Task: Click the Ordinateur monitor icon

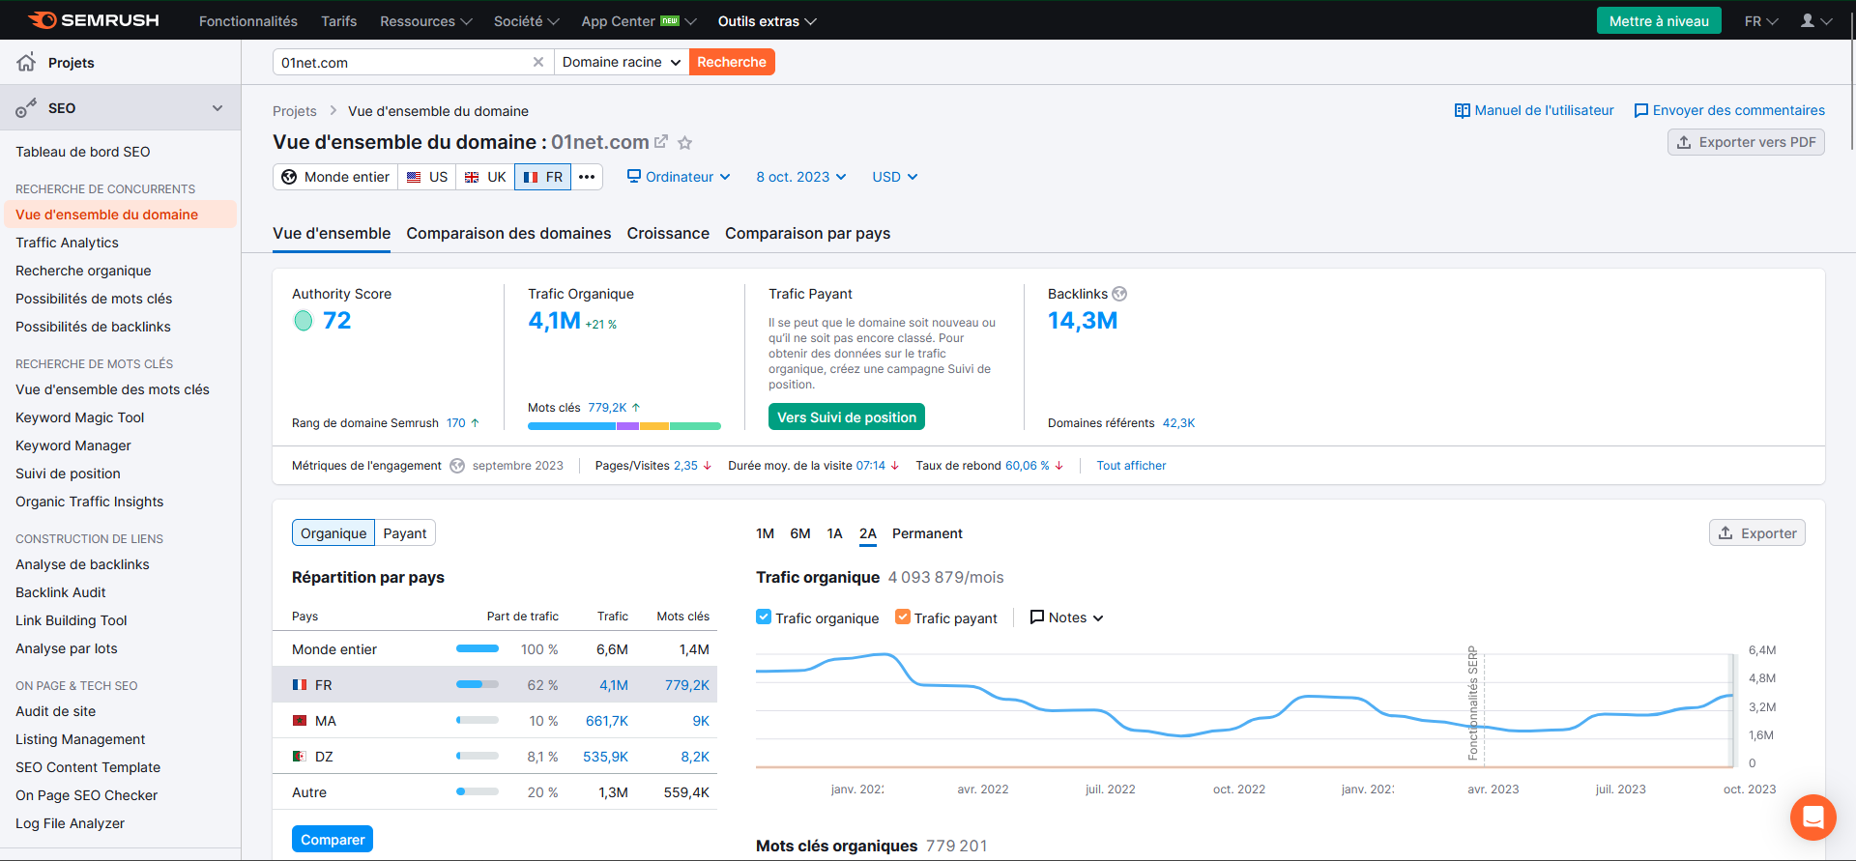Action: 634,176
